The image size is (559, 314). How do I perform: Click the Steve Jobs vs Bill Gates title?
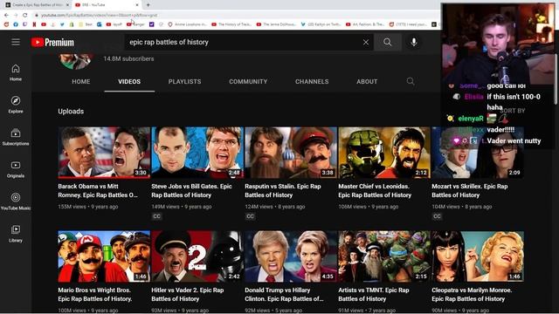[191, 191]
